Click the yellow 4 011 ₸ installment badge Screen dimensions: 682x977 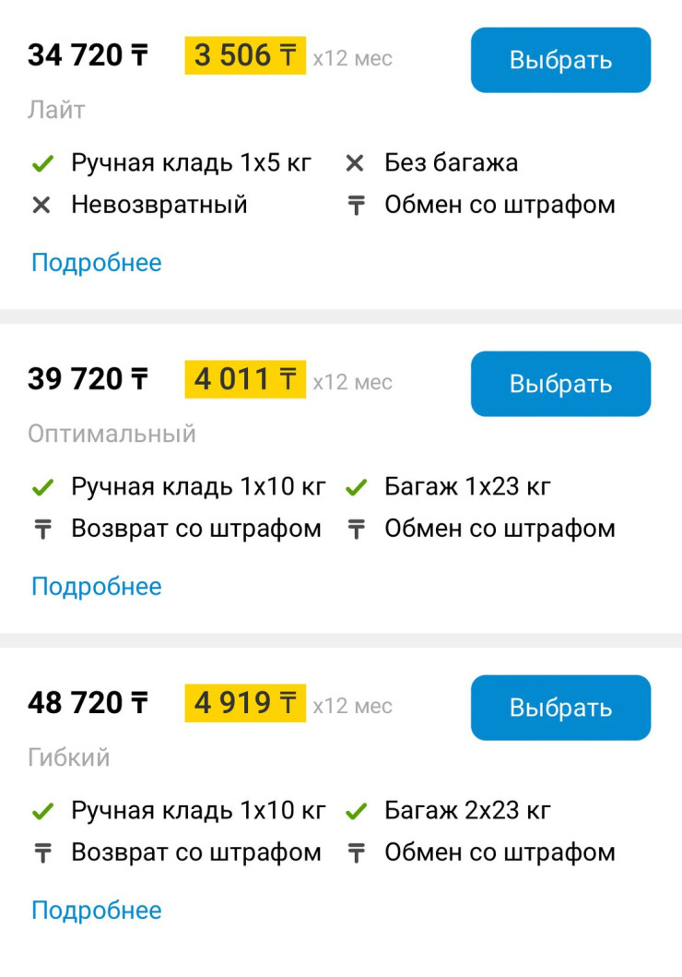[245, 379]
